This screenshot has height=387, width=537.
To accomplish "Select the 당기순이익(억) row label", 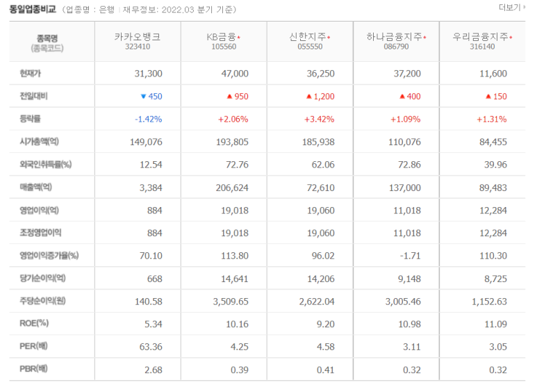I will (42, 278).
